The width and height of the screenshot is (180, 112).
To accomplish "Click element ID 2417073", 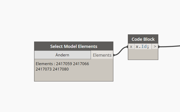I will pyautogui.click(x=44, y=69).
